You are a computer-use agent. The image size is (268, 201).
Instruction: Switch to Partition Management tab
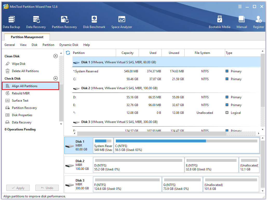(27, 37)
